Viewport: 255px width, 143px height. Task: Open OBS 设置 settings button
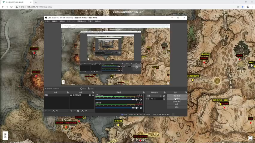[x=177, y=105]
